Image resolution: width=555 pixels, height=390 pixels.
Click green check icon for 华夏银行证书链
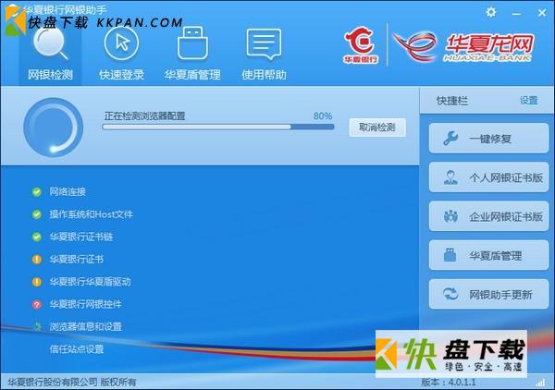click(x=37, y=237)
